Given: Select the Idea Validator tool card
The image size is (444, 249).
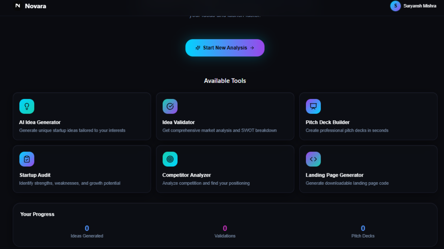Looking at the screenshot, I should (x=225, y=116).
